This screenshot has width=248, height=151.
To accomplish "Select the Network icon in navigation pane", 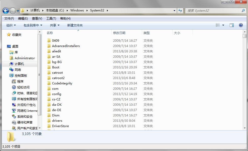I will pyautogui.click(x=11, y=70).
